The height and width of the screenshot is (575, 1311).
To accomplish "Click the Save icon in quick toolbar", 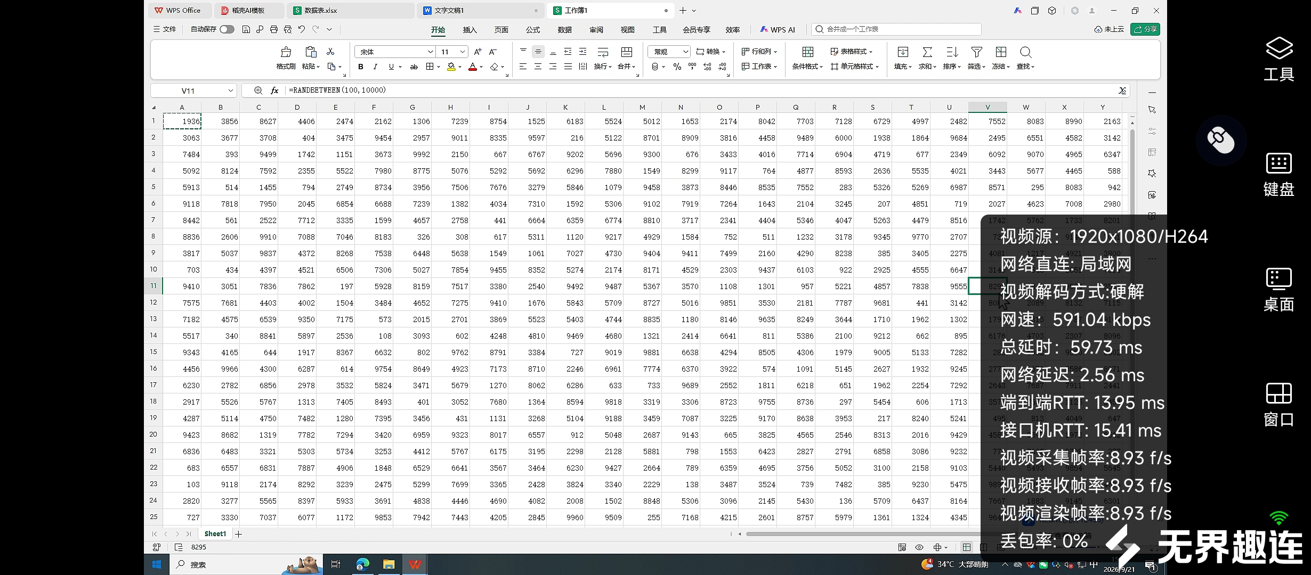I will point(246,29).
